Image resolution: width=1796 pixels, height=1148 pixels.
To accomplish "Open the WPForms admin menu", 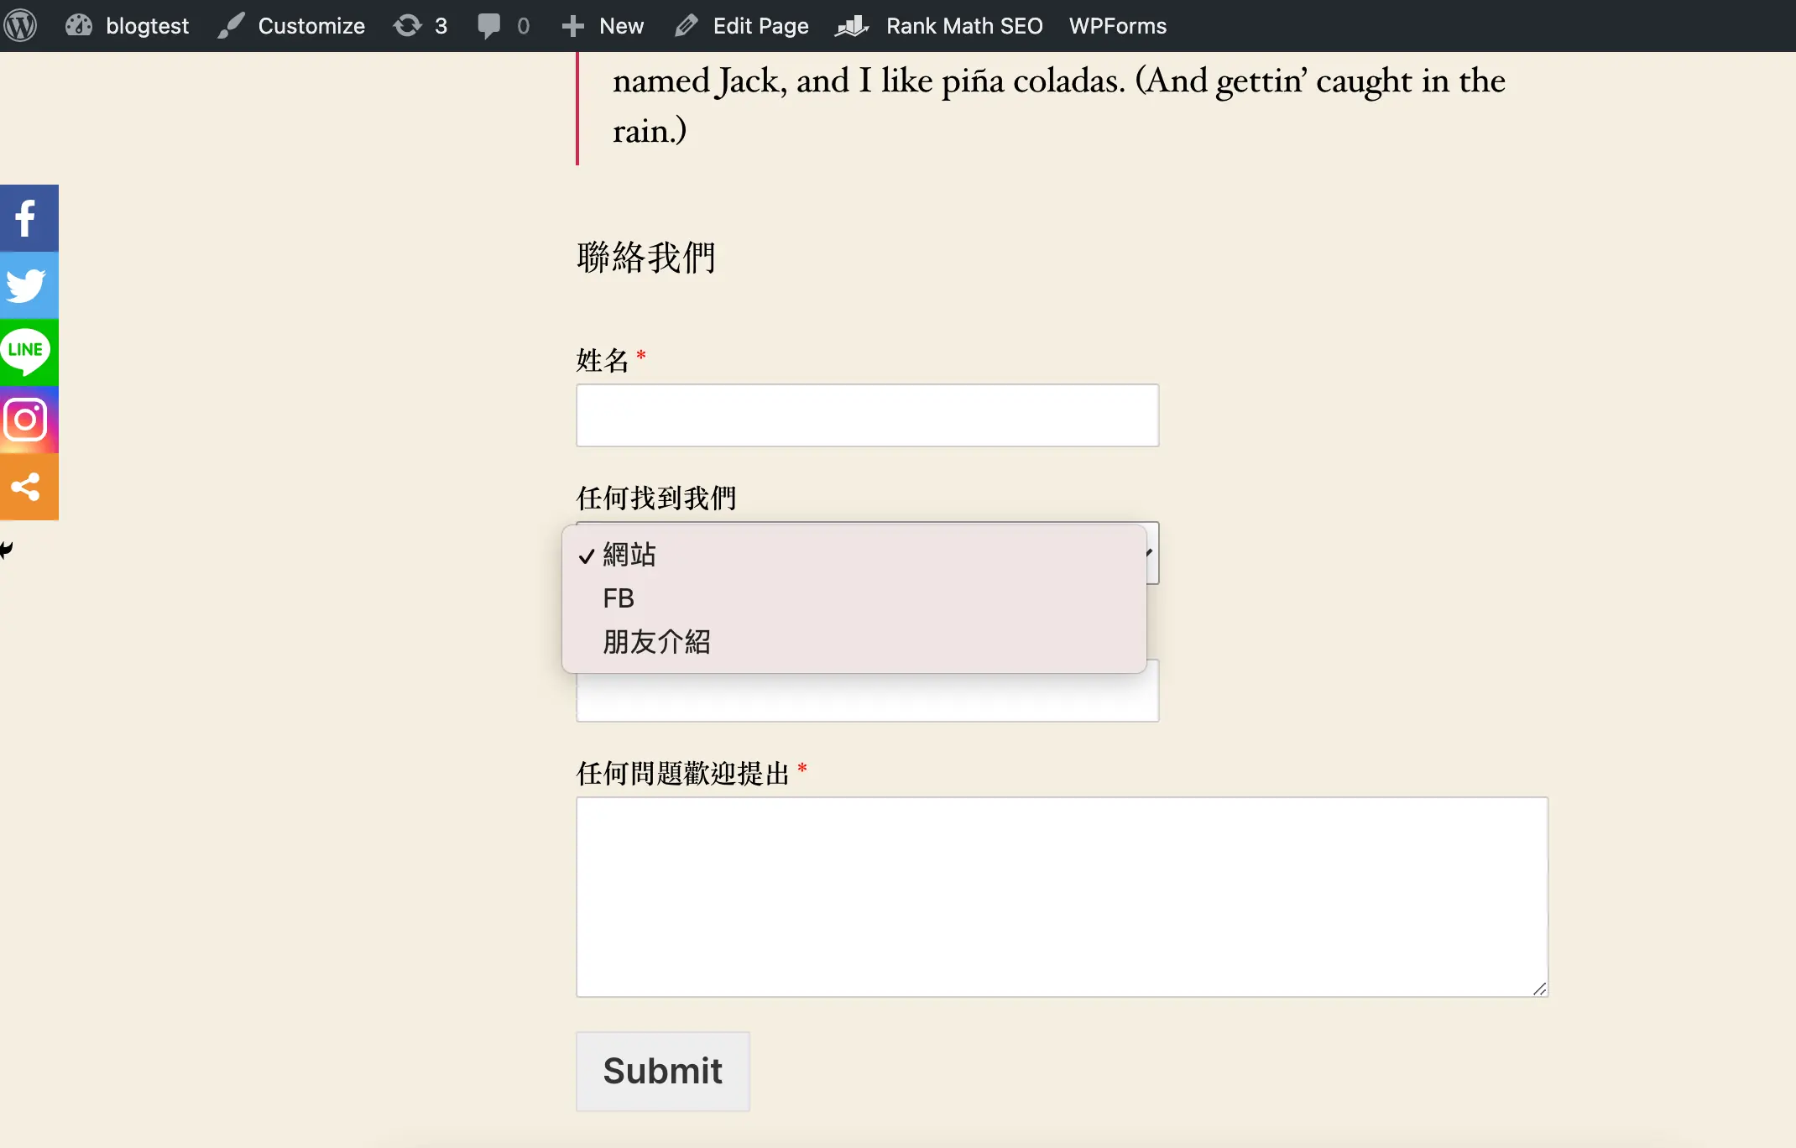I will click(1117, 25).
